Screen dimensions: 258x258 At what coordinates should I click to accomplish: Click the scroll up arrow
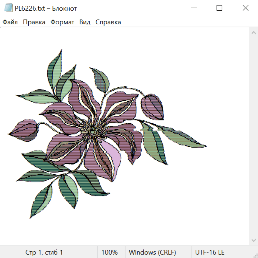[254, 33]
